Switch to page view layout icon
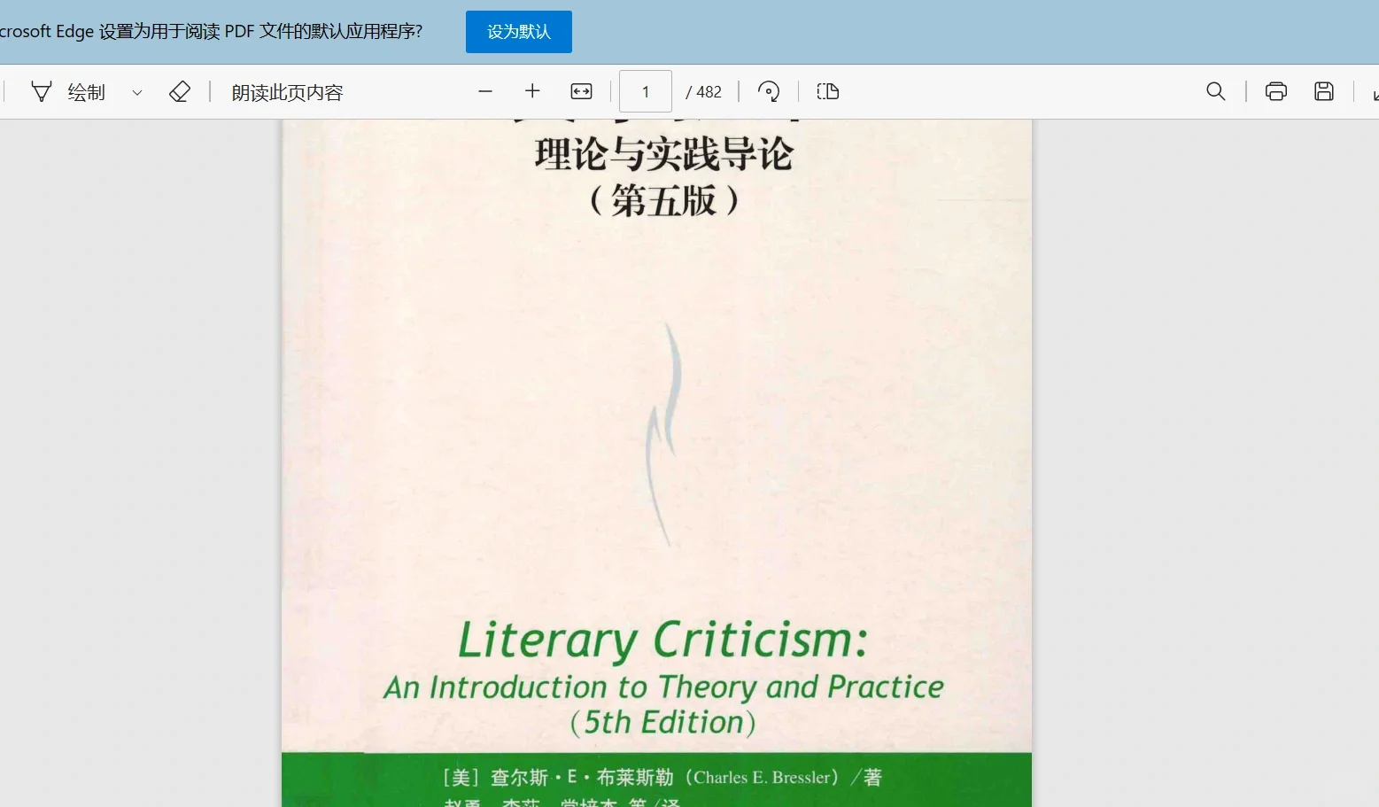The image size is (1379, 807). point(828,91)
